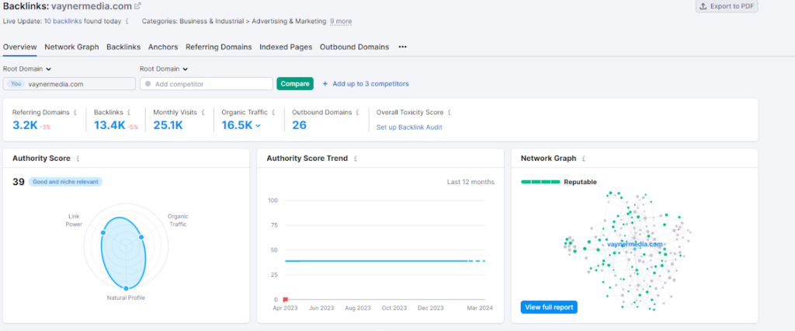
Task: Switch to the Network Graph tab
Action: [71, 47]
